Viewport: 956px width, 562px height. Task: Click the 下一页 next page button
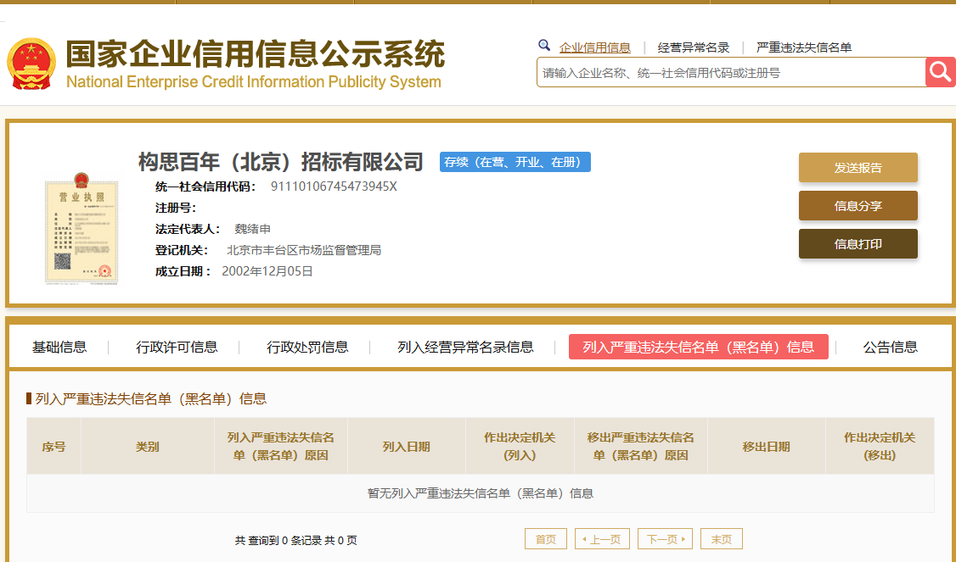pos(664,539)
